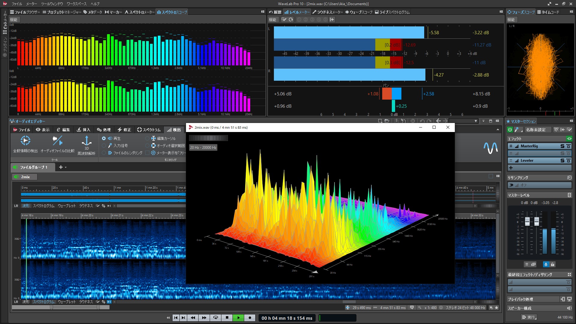Click the master section green power bypass icon
Image resolution: width=576 pixels, height=324 pixels.
point(510,130)
